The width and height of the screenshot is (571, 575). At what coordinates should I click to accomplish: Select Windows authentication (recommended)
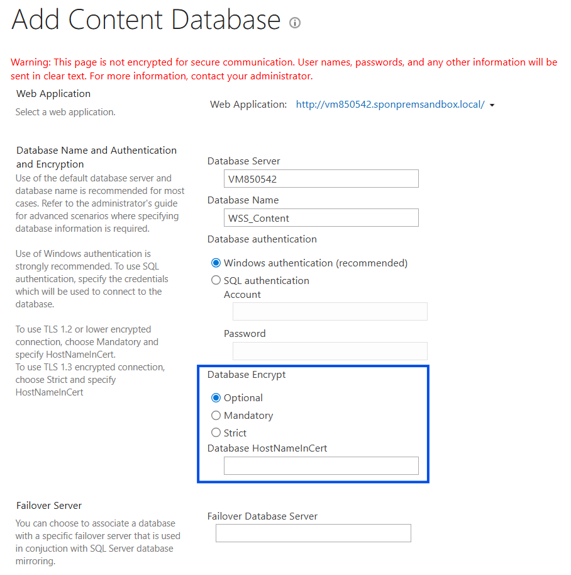pos(216,263)
